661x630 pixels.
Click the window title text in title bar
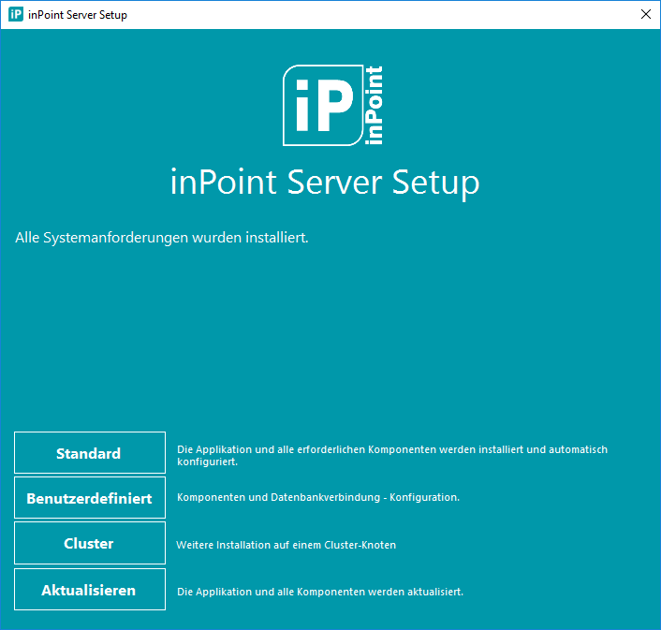[x=78, y=15]
